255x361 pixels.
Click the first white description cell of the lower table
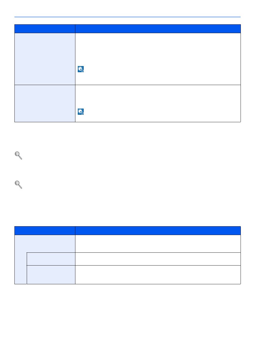158,244
